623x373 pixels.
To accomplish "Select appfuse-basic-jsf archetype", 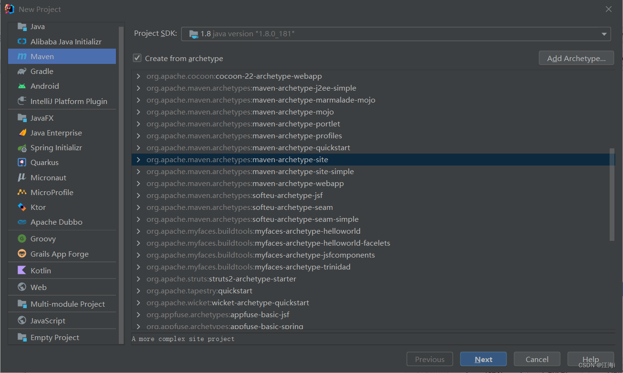I will coord(373,315).
